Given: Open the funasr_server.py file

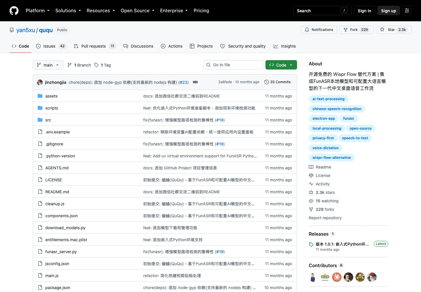Looking at the screenshot, I should [61, 252].
